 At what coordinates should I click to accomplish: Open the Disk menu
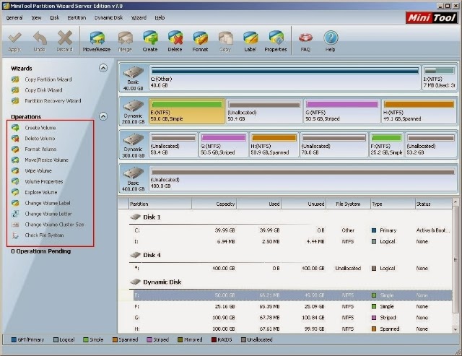55,17
